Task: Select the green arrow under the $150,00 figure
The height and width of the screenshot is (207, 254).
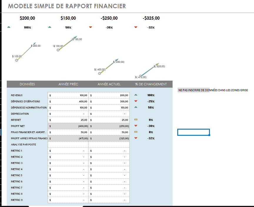Action: (50, 27)
